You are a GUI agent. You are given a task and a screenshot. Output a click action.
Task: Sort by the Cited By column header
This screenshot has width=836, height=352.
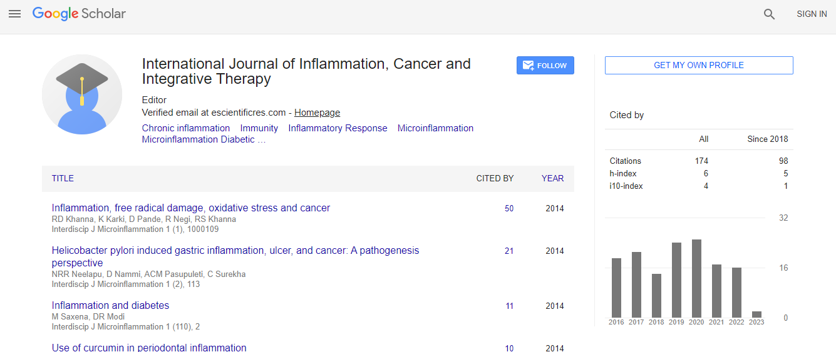(495, 179)
